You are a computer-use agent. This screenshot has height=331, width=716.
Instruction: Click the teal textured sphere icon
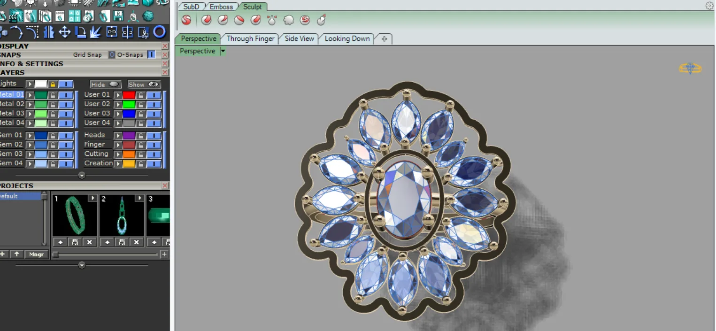[x=148, y=16]
